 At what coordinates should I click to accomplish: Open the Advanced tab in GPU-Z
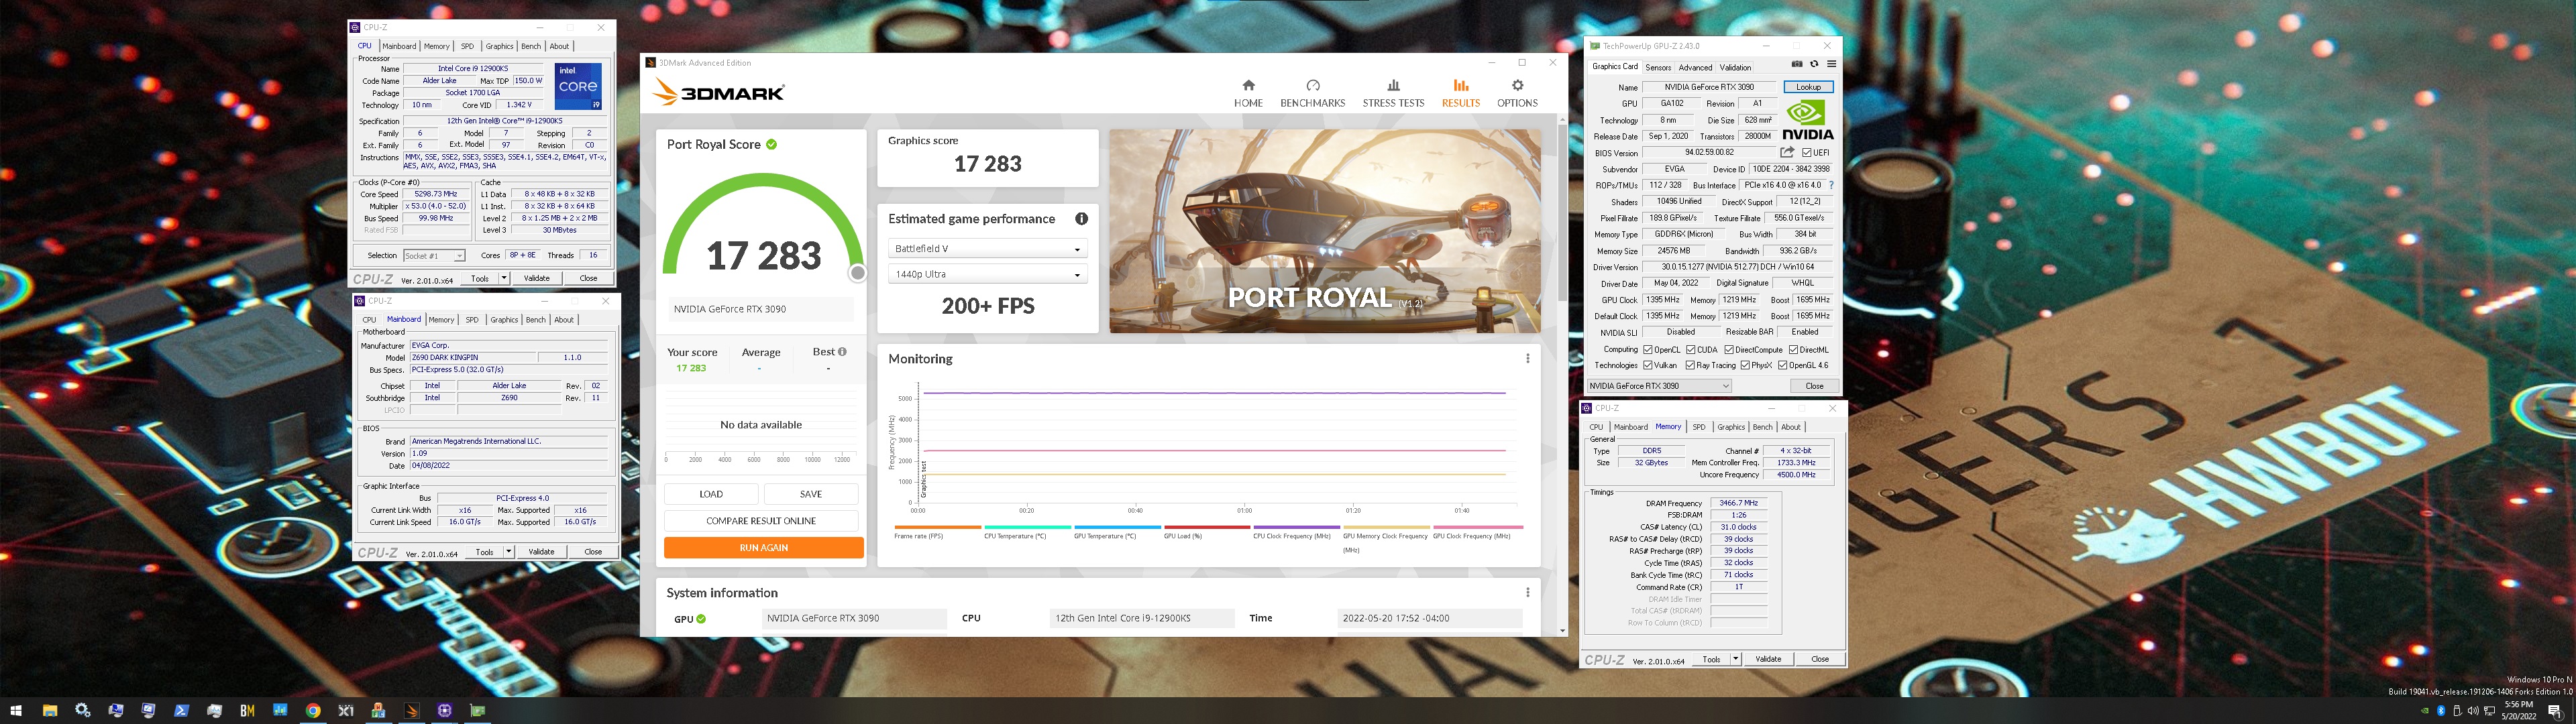pyautogui.click(x=1695, y=67)
